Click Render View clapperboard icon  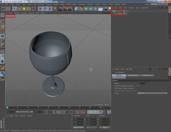pyautogui.click(x=60, y=9)
